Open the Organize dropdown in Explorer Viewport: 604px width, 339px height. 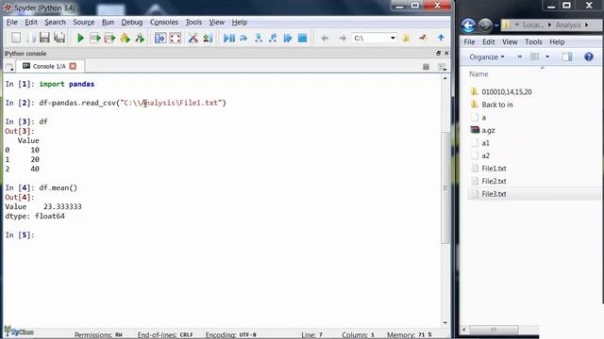[x=487, y=56]
